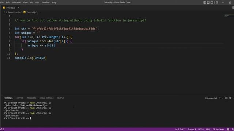The image size is (234, 131).
Task: Select encoding via UTF-8 status item
Action: pos(201,130)
